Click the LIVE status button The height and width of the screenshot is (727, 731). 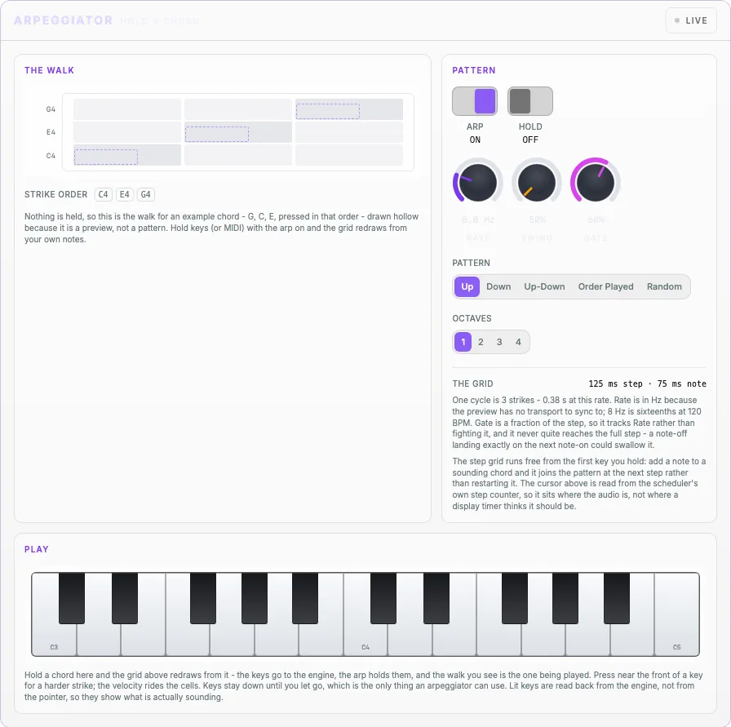point(691,20)
